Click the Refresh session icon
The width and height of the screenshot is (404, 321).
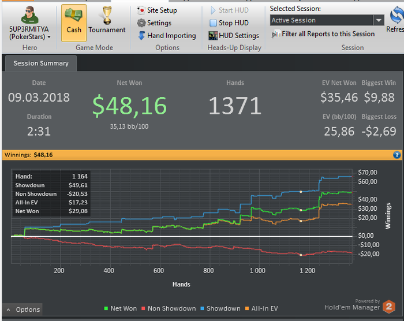coord(397,16)
